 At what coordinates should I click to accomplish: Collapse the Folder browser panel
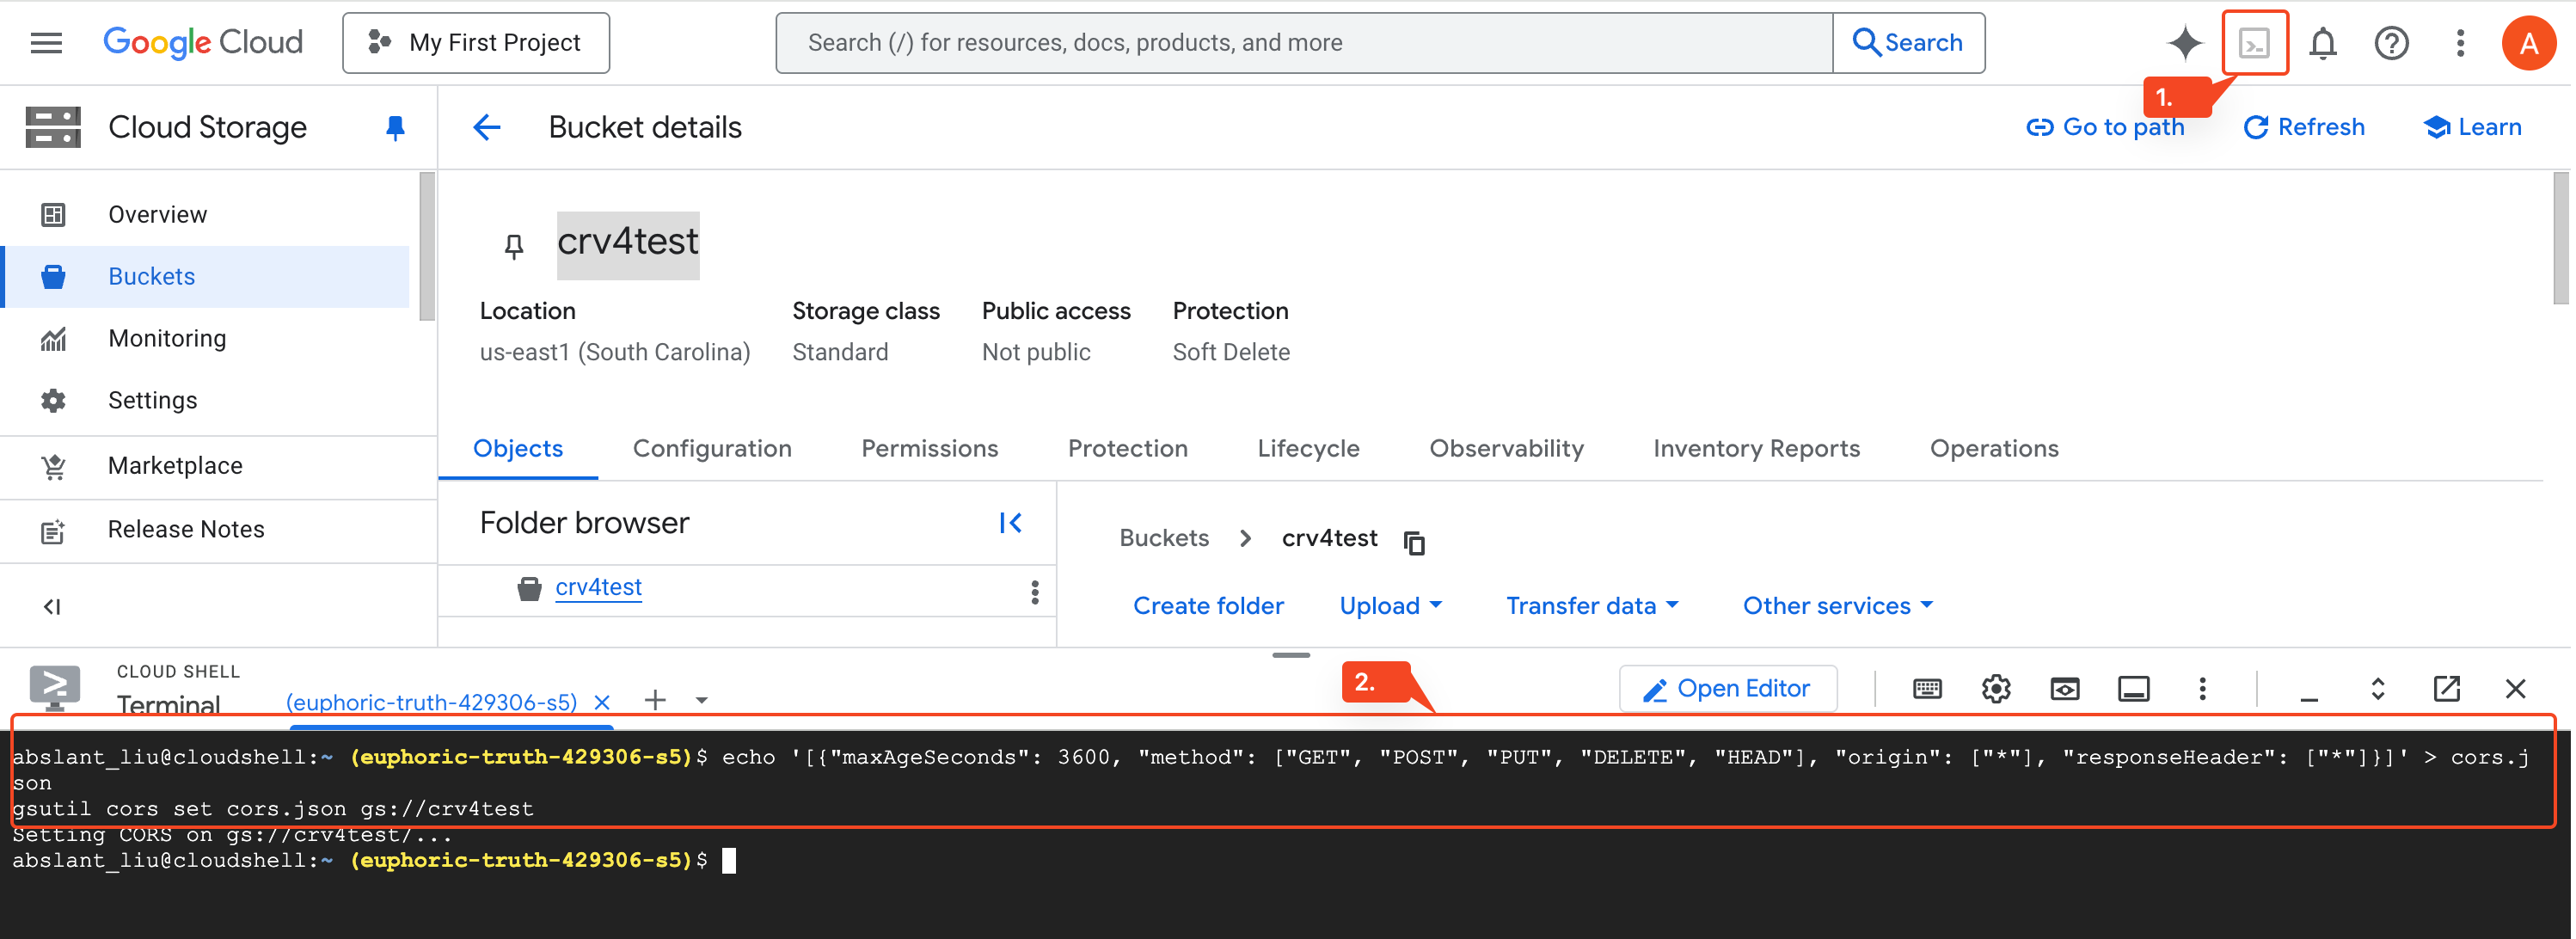(x=1010, y=522)
